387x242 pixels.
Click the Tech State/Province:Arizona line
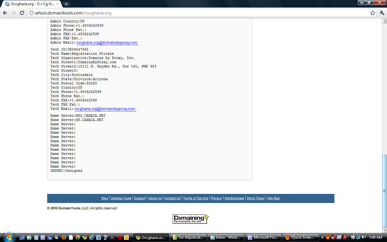tap(79, 79)
